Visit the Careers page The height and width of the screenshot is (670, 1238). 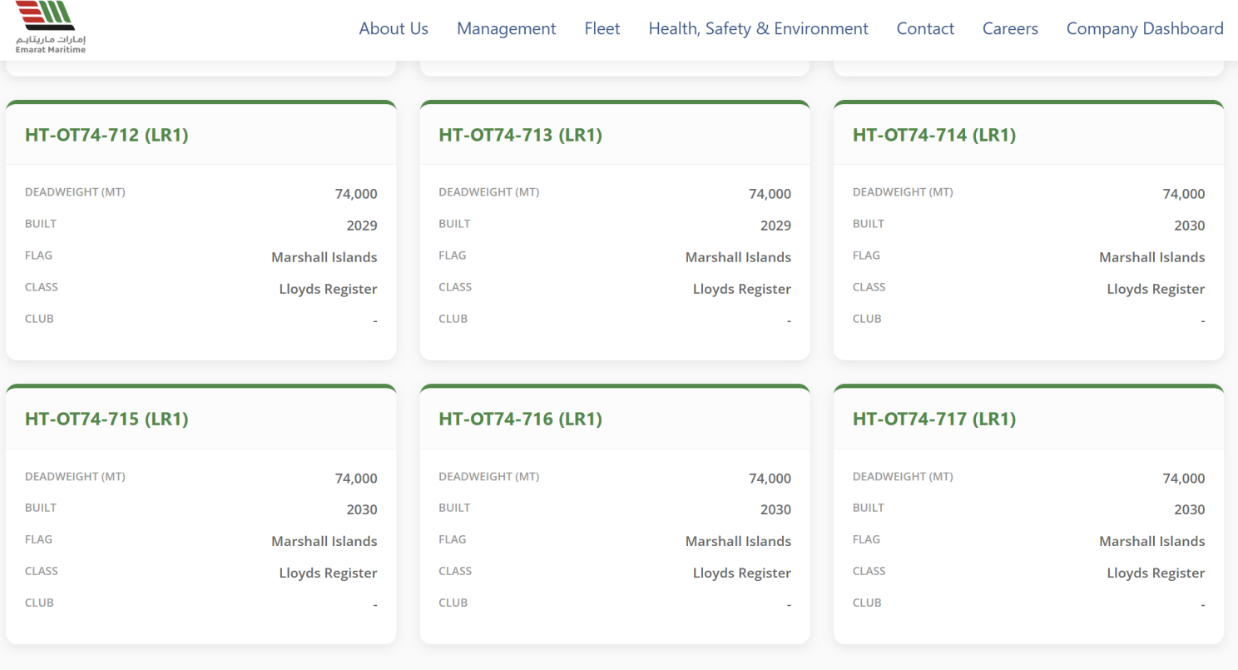click(1010, 28)
